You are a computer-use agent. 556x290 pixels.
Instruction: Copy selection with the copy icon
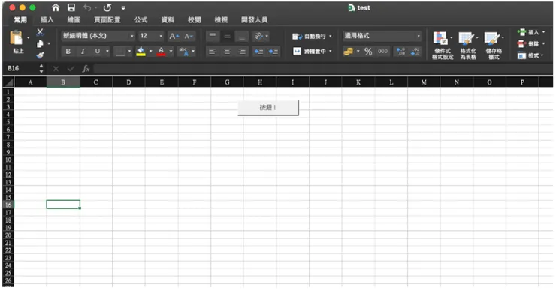(x=40, y=44)
